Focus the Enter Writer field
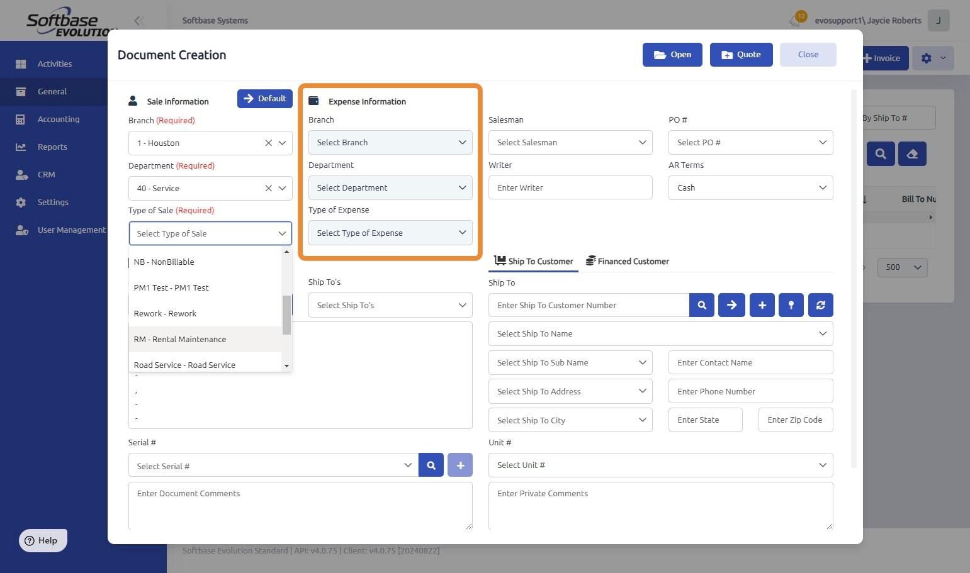The width and height of the screenshot is (970, 573). 570,188
